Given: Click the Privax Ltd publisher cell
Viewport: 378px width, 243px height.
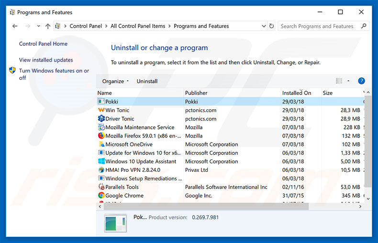Looking at the screenshot, I should click(197, 170).
